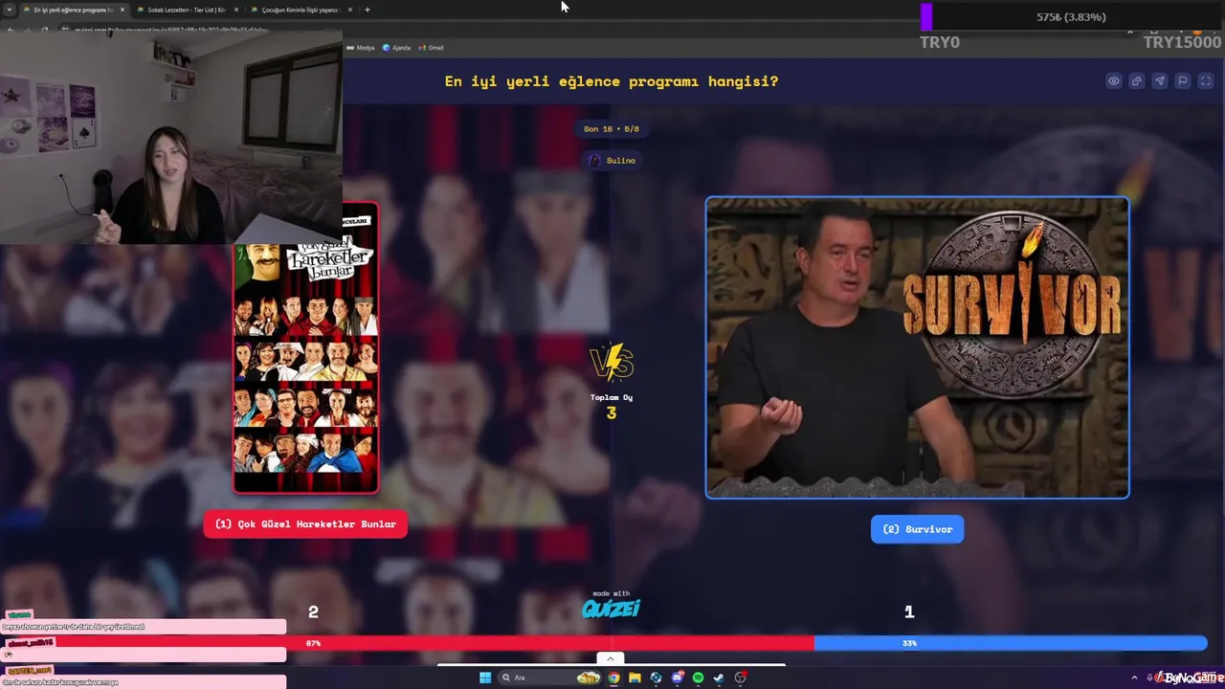Open the Windows Start menu
The image size is (1225, 689).
click(485, 678)
